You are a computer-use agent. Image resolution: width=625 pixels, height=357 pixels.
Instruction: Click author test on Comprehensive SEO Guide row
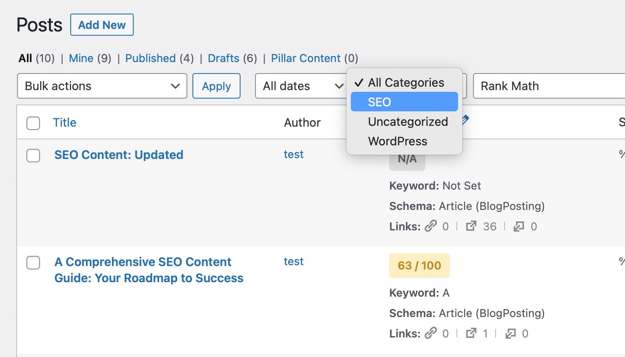click(x=294, y=261)
